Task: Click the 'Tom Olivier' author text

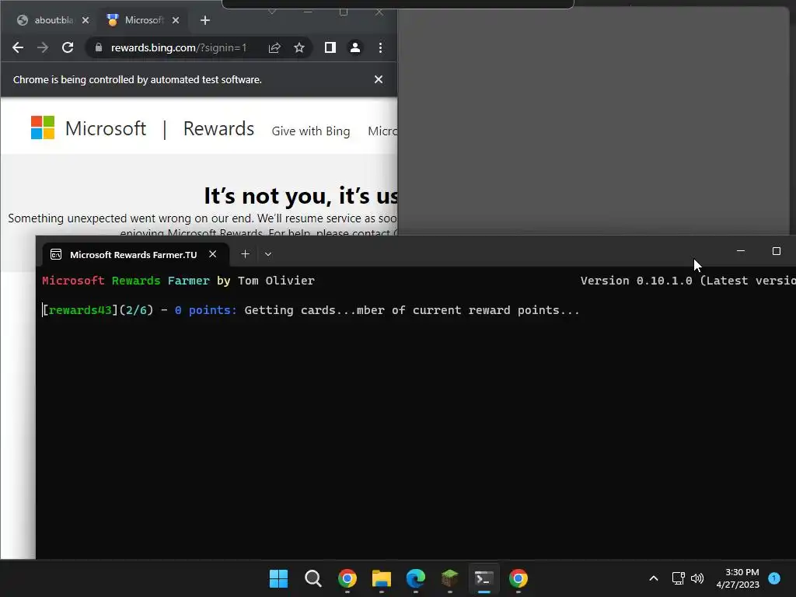Action: click(x=276, y=281)
